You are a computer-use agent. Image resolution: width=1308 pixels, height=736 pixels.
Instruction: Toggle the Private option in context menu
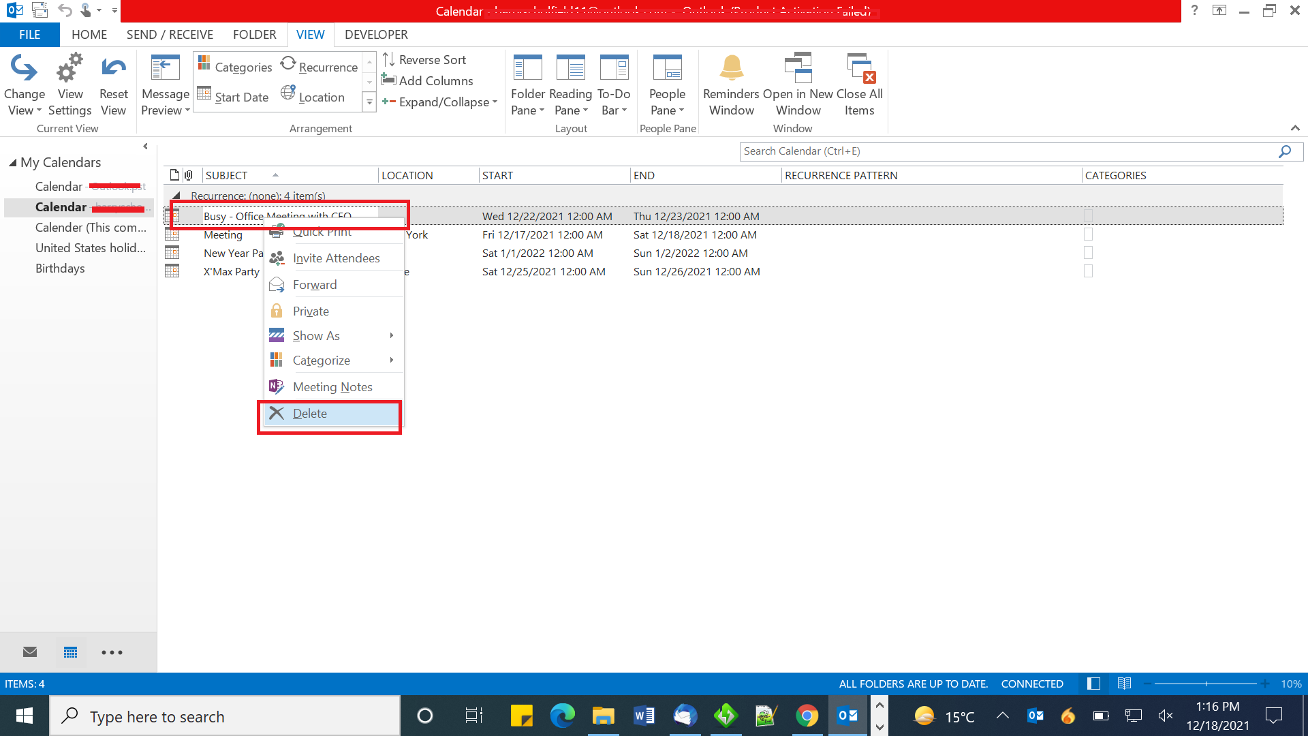tap(311, 310)
